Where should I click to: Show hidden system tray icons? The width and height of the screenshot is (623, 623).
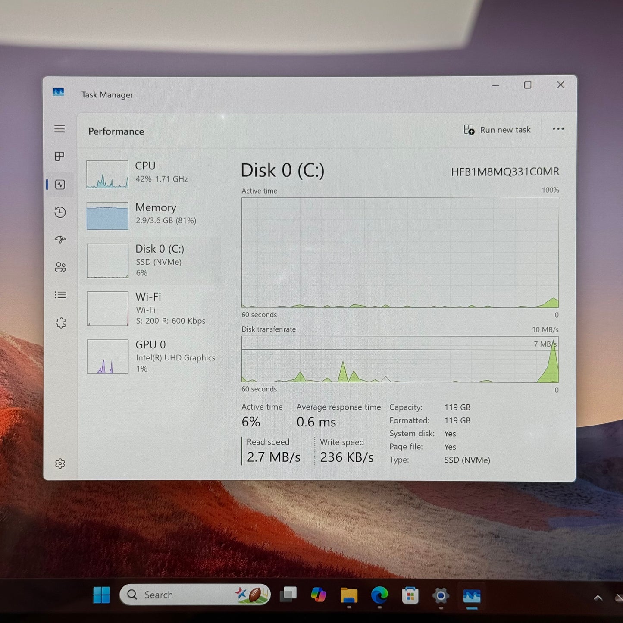pyautogui.click(x=598, y=598)
